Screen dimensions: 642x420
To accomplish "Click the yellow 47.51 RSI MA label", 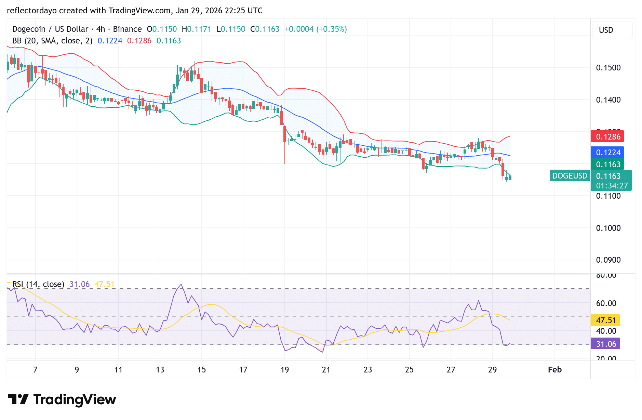I will pyautogui.click(x=605, y=320).
